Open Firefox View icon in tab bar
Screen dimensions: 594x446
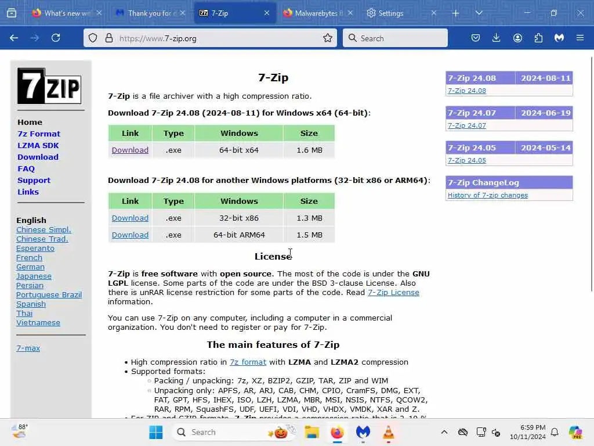(x=12, y=13)
